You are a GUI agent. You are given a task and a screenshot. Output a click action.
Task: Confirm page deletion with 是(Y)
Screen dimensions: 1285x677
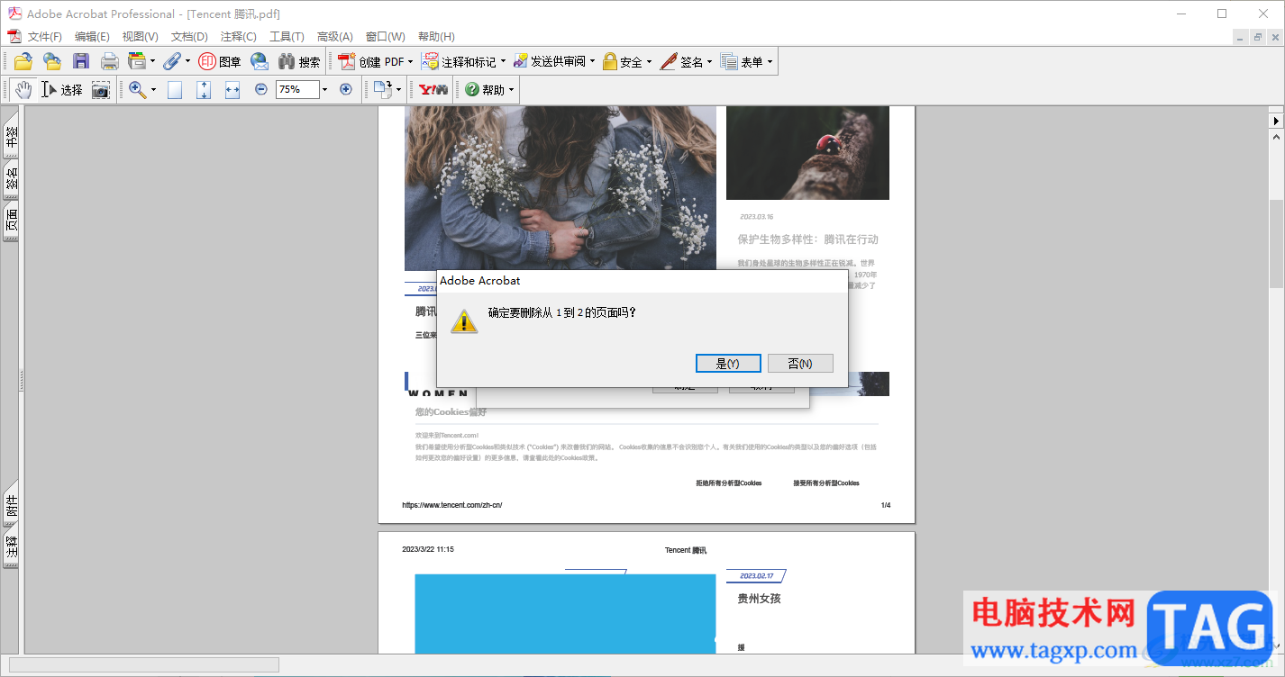click(x=728, y=363)
